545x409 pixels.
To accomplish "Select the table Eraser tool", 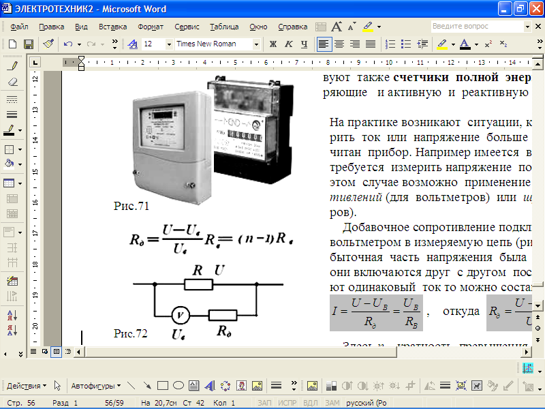I will (12, 82).
